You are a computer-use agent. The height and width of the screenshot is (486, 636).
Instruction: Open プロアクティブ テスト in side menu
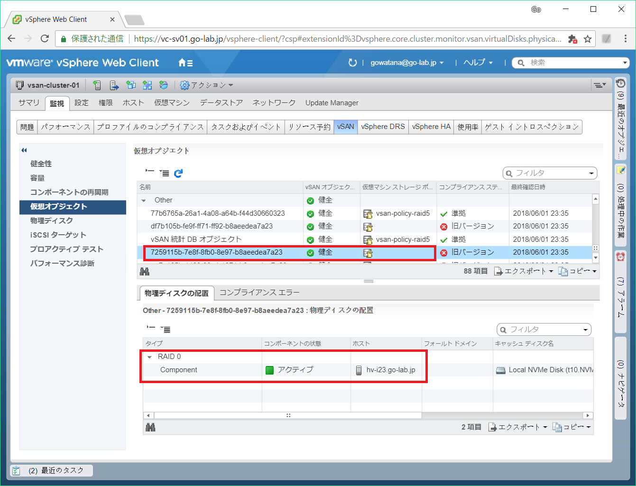[x=66, y=249]
